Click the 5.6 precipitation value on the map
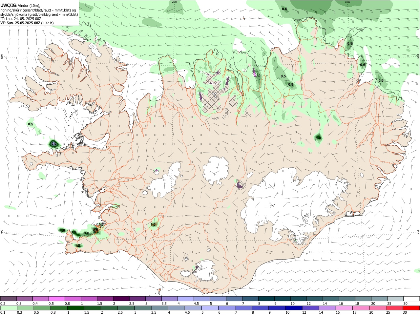 [x=54, y=144]
